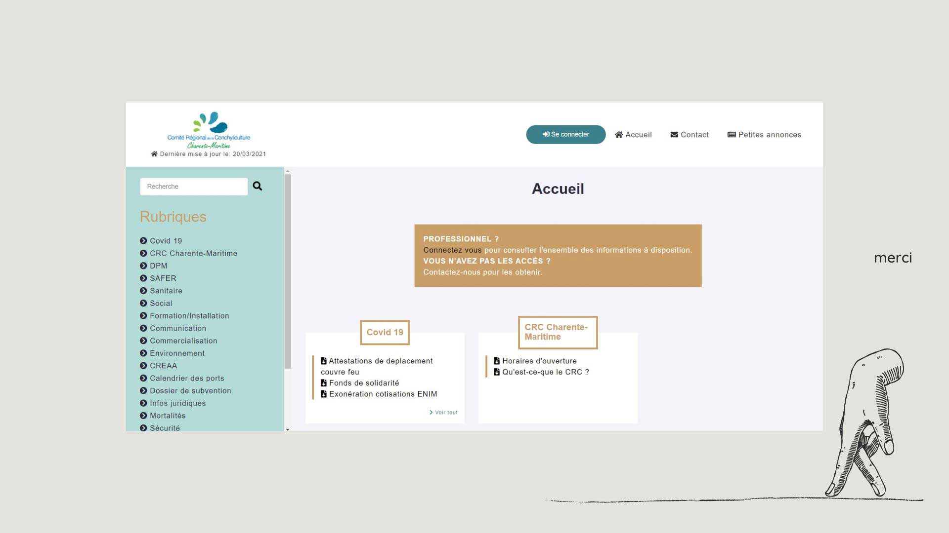Viewport: 949px width, 533px height.
Task: Click the Petites annonces list icon
Action: tap(731, 135)
